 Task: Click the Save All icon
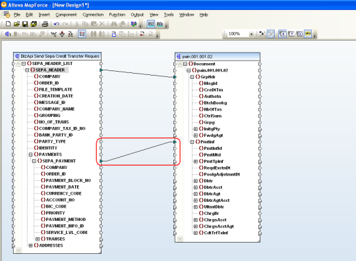point(34,24)
